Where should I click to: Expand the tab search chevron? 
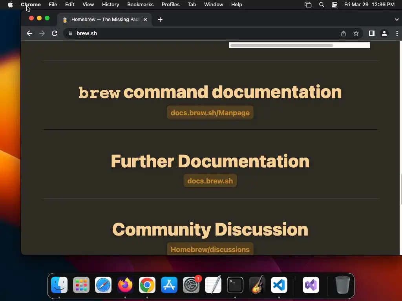click(397, 20)
